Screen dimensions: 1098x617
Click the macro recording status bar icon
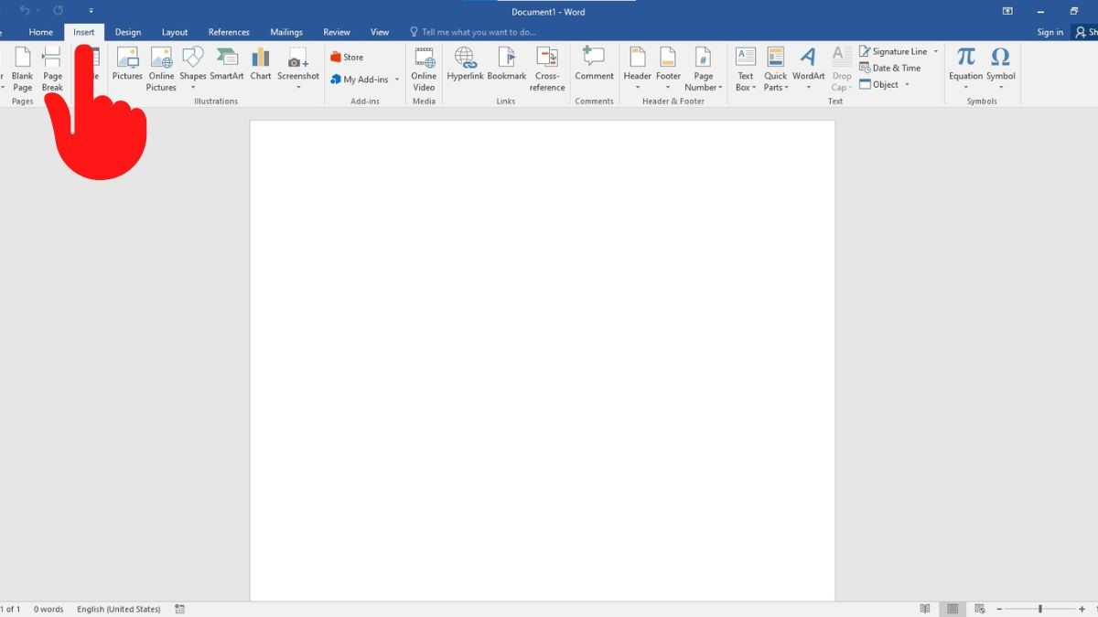179,609
